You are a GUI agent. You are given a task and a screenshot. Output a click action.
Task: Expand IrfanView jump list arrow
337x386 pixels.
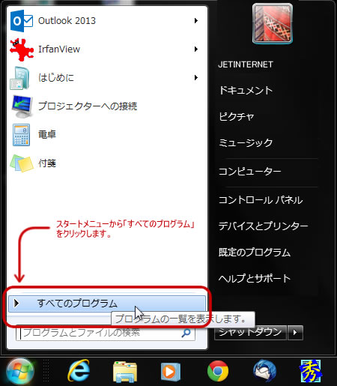point(196,49)
